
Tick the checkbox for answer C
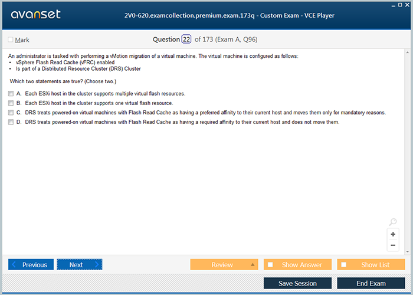[x=11, y=113]
